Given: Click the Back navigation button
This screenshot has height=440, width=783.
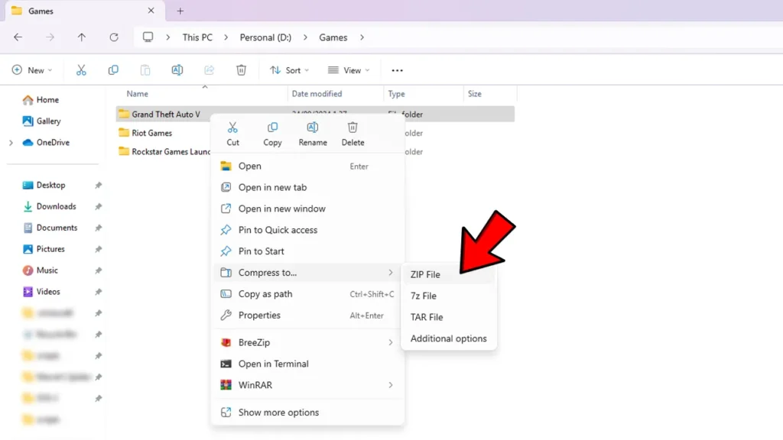Looking at the screenshot, I should [18, 37].
